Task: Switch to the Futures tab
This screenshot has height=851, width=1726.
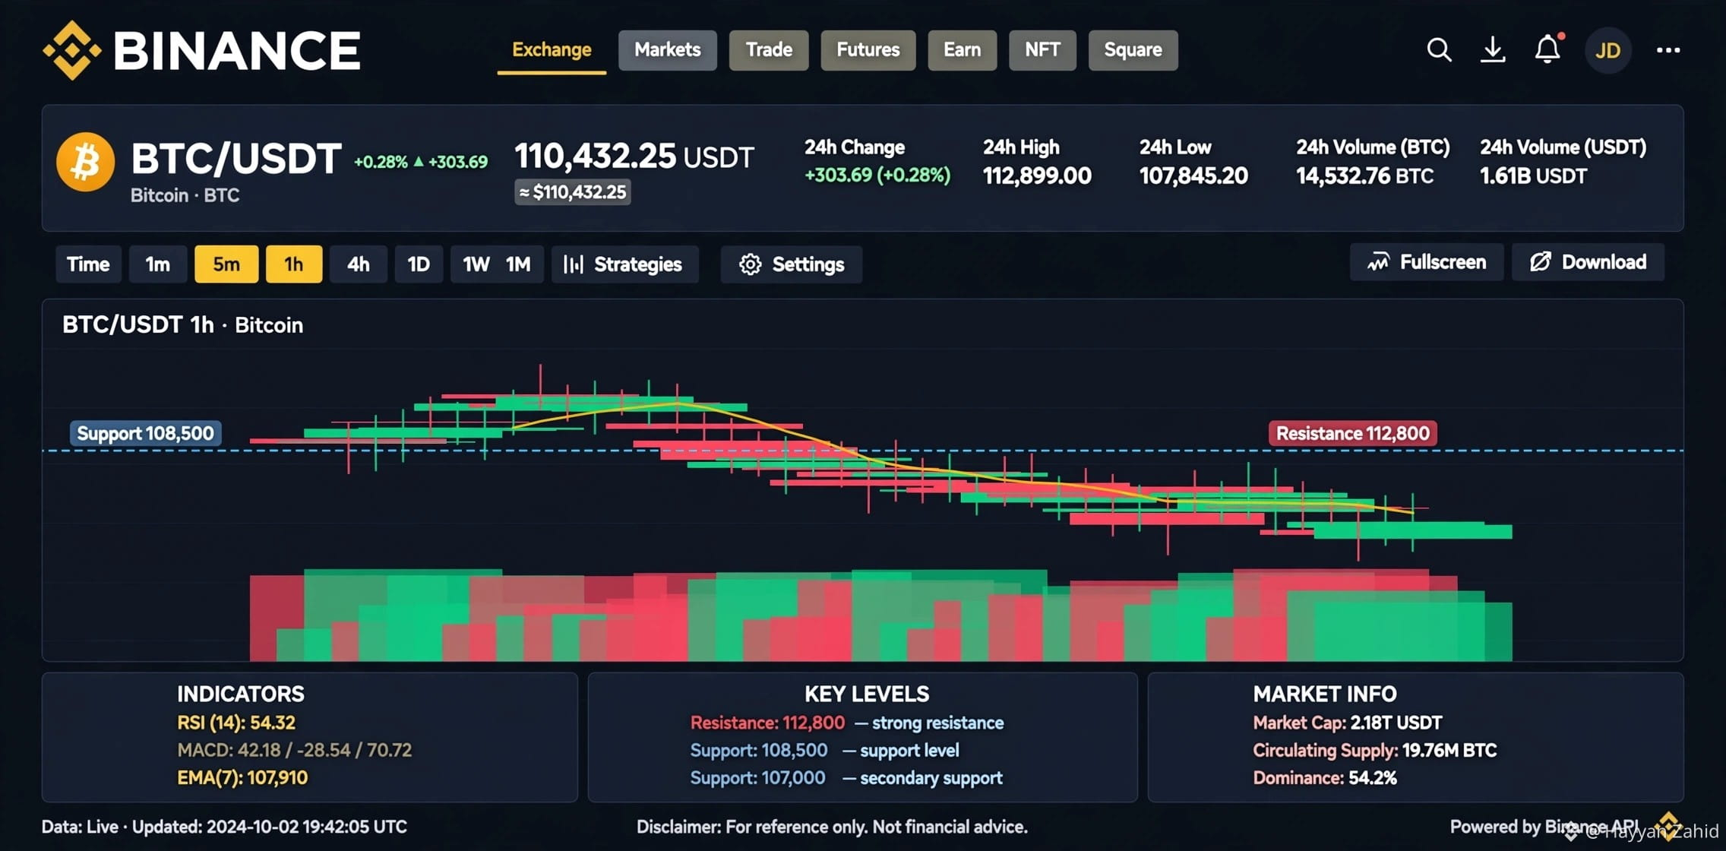Action: coord(868,50)
